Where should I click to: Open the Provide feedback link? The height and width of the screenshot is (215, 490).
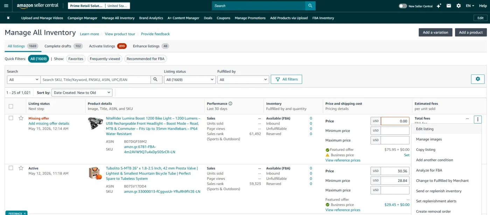tap(155, 34)
